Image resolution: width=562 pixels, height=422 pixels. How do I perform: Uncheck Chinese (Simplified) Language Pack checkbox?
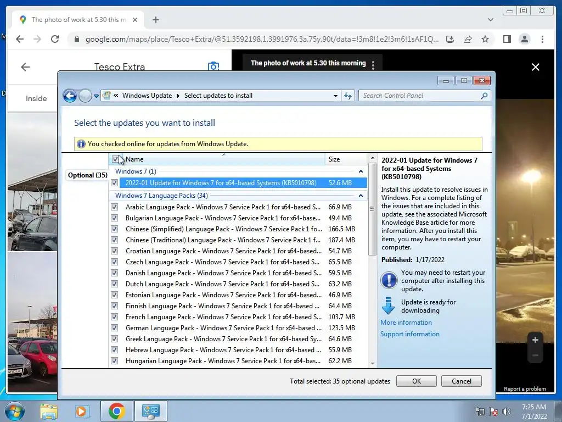[114, 229]
